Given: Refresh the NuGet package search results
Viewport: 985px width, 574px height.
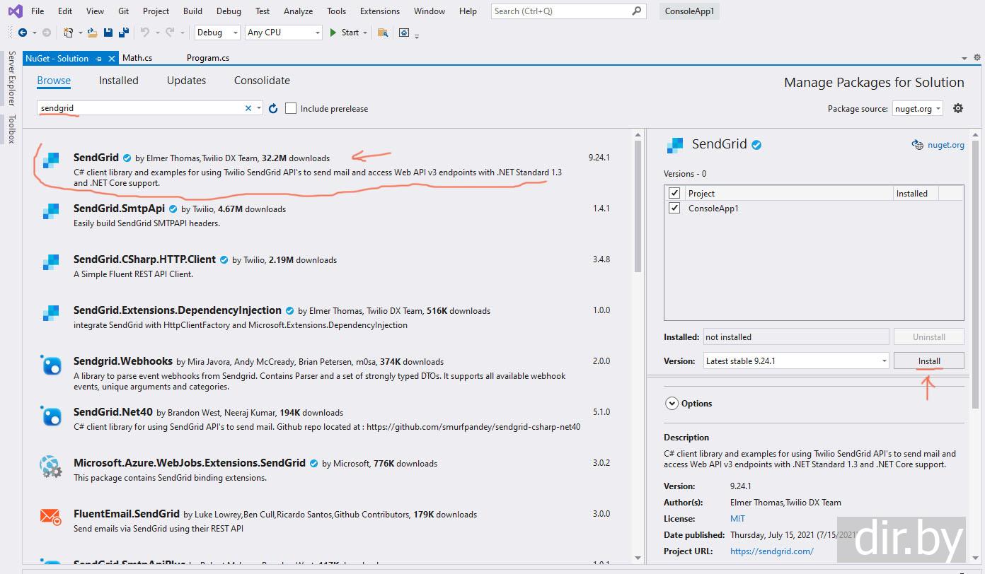Looking at the screenshot, I should (x=273, y=108).
